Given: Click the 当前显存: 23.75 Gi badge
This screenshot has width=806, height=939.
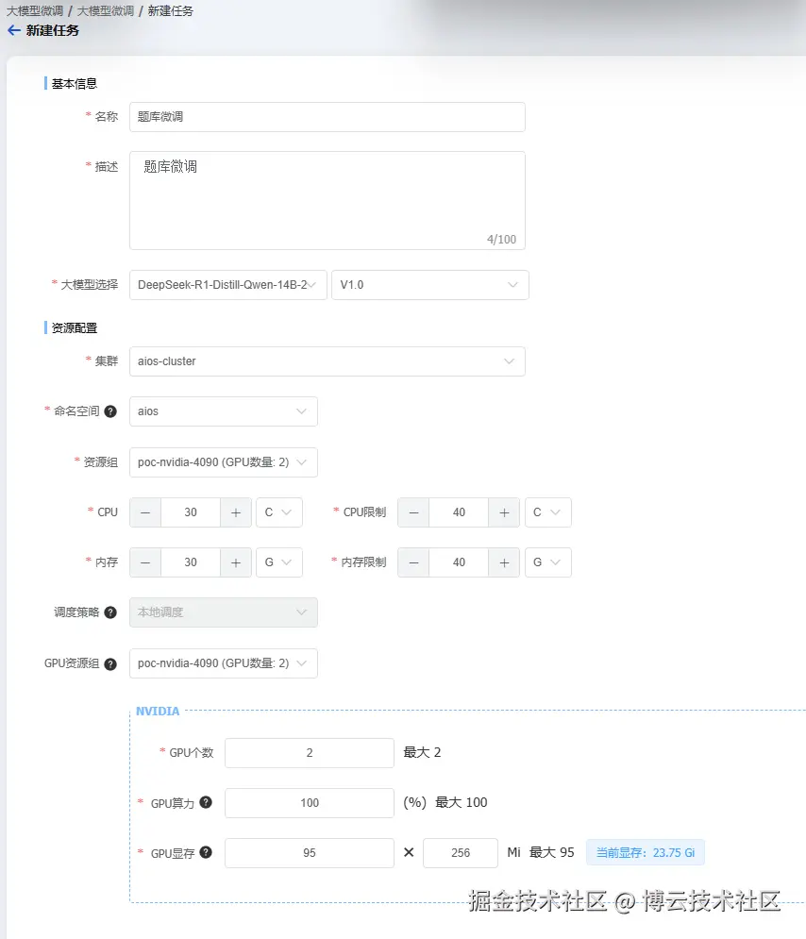Looking at the screenshot, I should (x=645, y=853).
